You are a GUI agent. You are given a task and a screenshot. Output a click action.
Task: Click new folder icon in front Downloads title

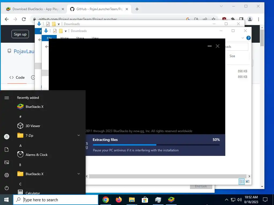(x=61, y=31)
